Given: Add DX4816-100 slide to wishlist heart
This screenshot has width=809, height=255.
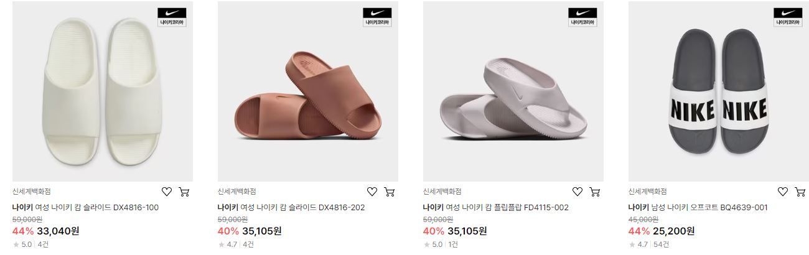Looking at the screenshot, I should 167,192.
